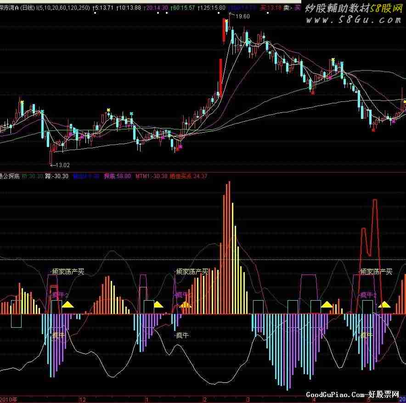Click the 探底 58.00 indicator value
The image size is (406, 403).
tap(117, 176)
